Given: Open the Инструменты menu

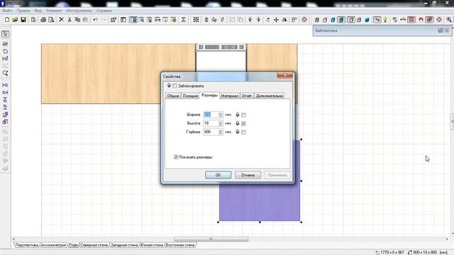Looking at the screenshot, I should tap(79, 11).
